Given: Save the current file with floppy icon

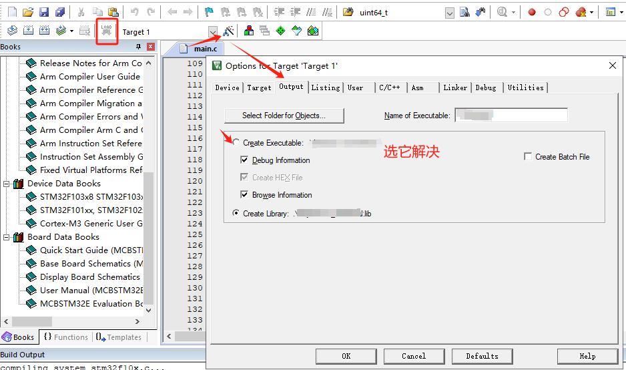Looking at the screenshot, I should pos(44,13).
